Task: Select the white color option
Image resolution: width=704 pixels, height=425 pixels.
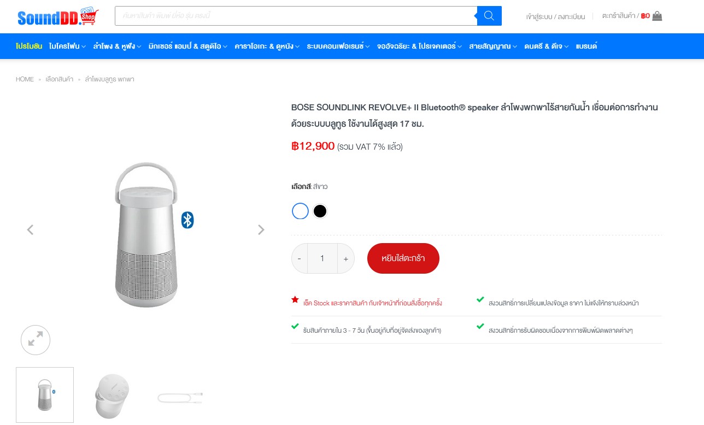Action: pos(301,211)
